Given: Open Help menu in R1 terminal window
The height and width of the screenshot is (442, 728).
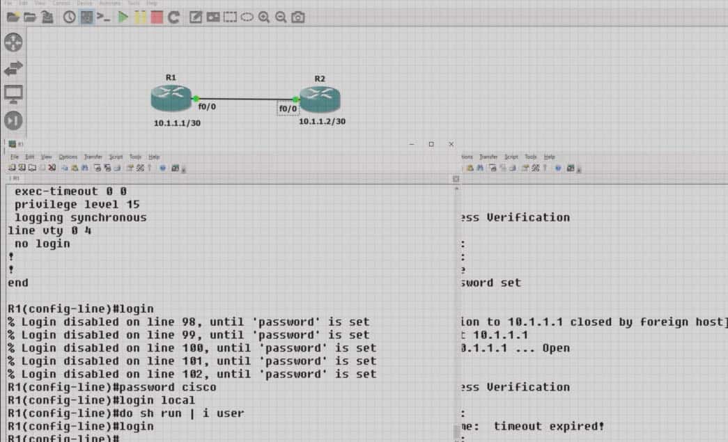Looking at the screenshot, I should coord(154,157).
